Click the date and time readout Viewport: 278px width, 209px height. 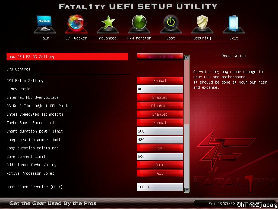tap(235, 204)
